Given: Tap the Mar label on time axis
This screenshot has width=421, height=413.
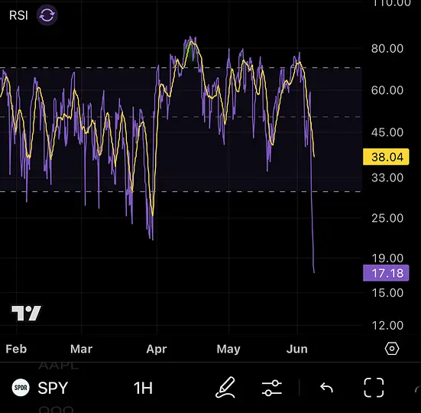Looking at the screenshot, I should pos(81,349).
